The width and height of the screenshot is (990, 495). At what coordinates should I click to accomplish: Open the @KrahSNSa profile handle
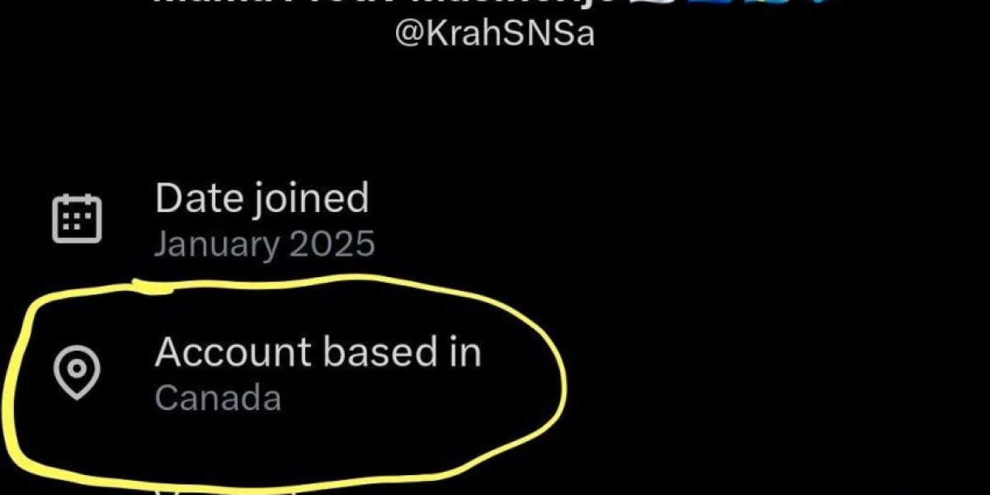(x=495, y=34)
